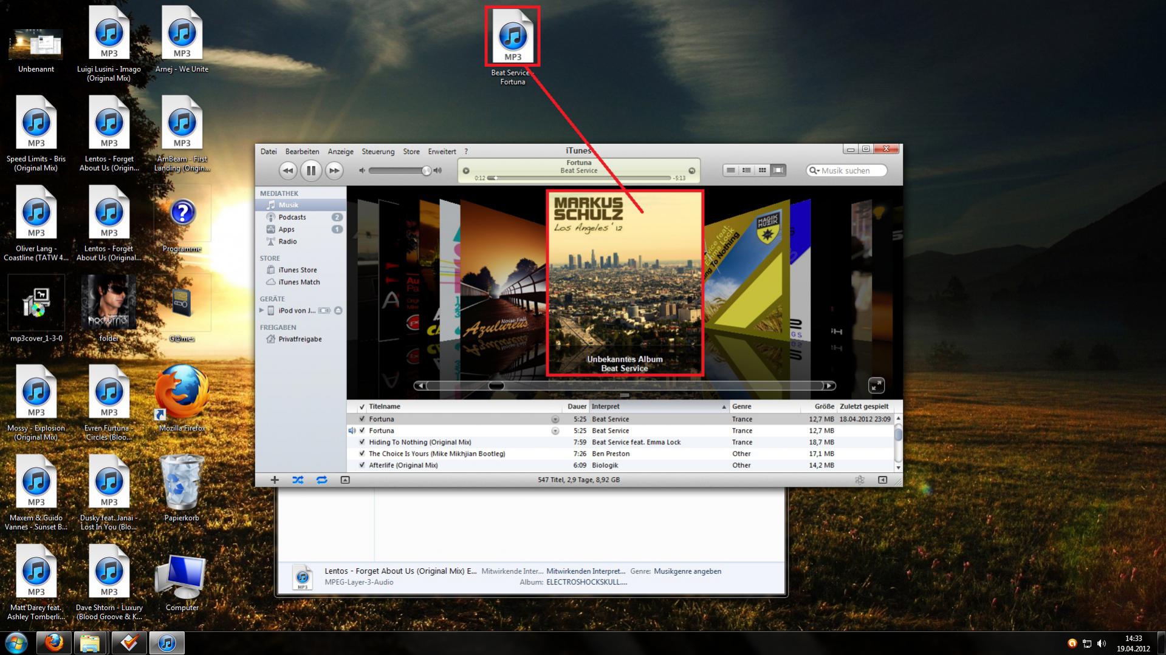Open the Windows Start menu
The image size is (1166, 655).
point(16,643)
